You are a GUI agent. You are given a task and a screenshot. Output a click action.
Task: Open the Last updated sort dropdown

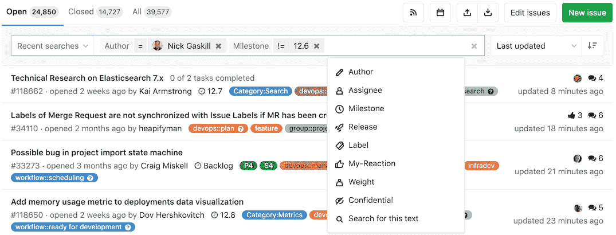pyautogui.click(x=536, y=46)
